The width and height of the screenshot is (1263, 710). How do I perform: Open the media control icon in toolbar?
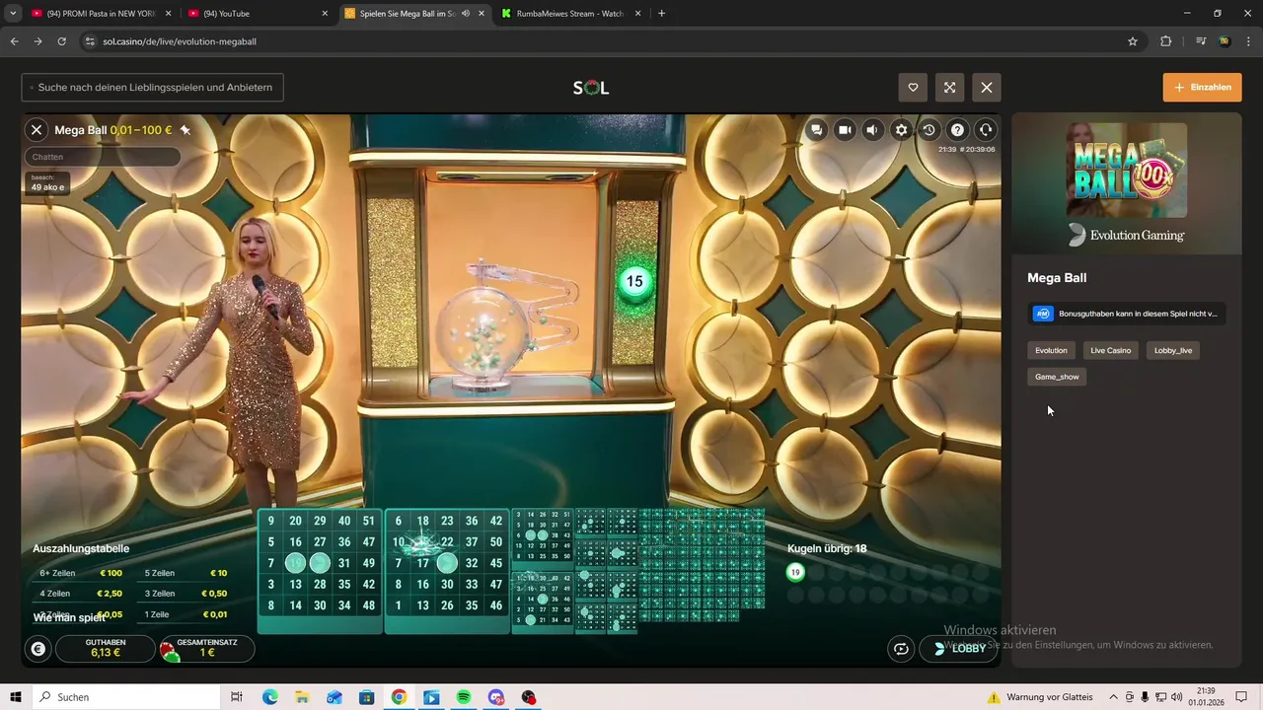1200,41
